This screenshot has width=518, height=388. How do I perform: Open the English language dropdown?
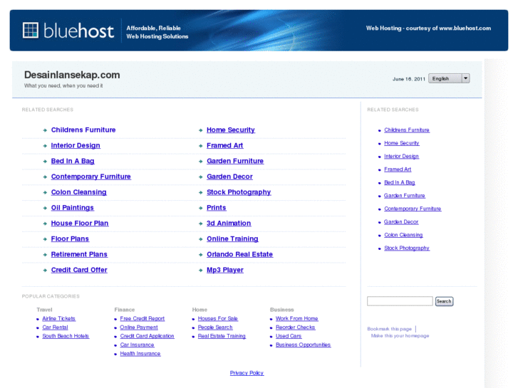click(x=449, y=78)
